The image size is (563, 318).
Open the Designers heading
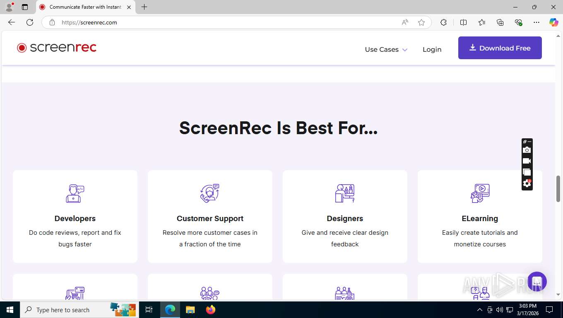click(345, 219)
